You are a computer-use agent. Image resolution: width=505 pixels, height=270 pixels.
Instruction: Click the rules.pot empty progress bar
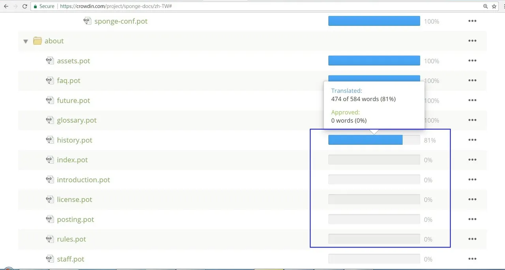pyautogui.click(x=374, y=239)
